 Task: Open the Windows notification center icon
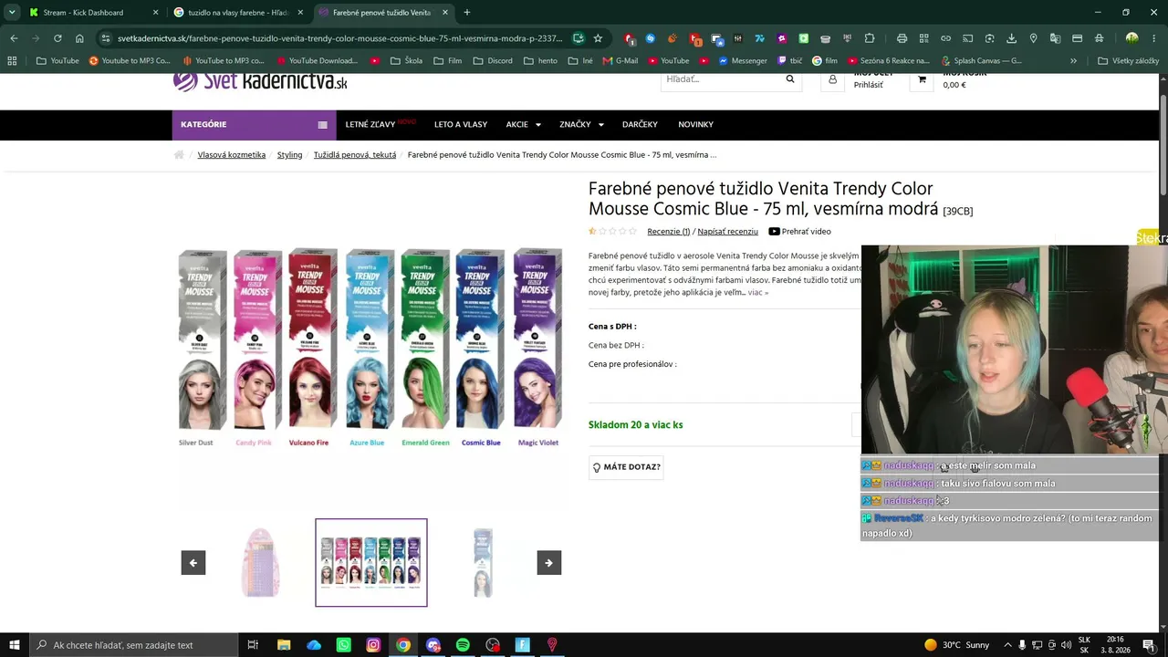[x=1149, y=645]
